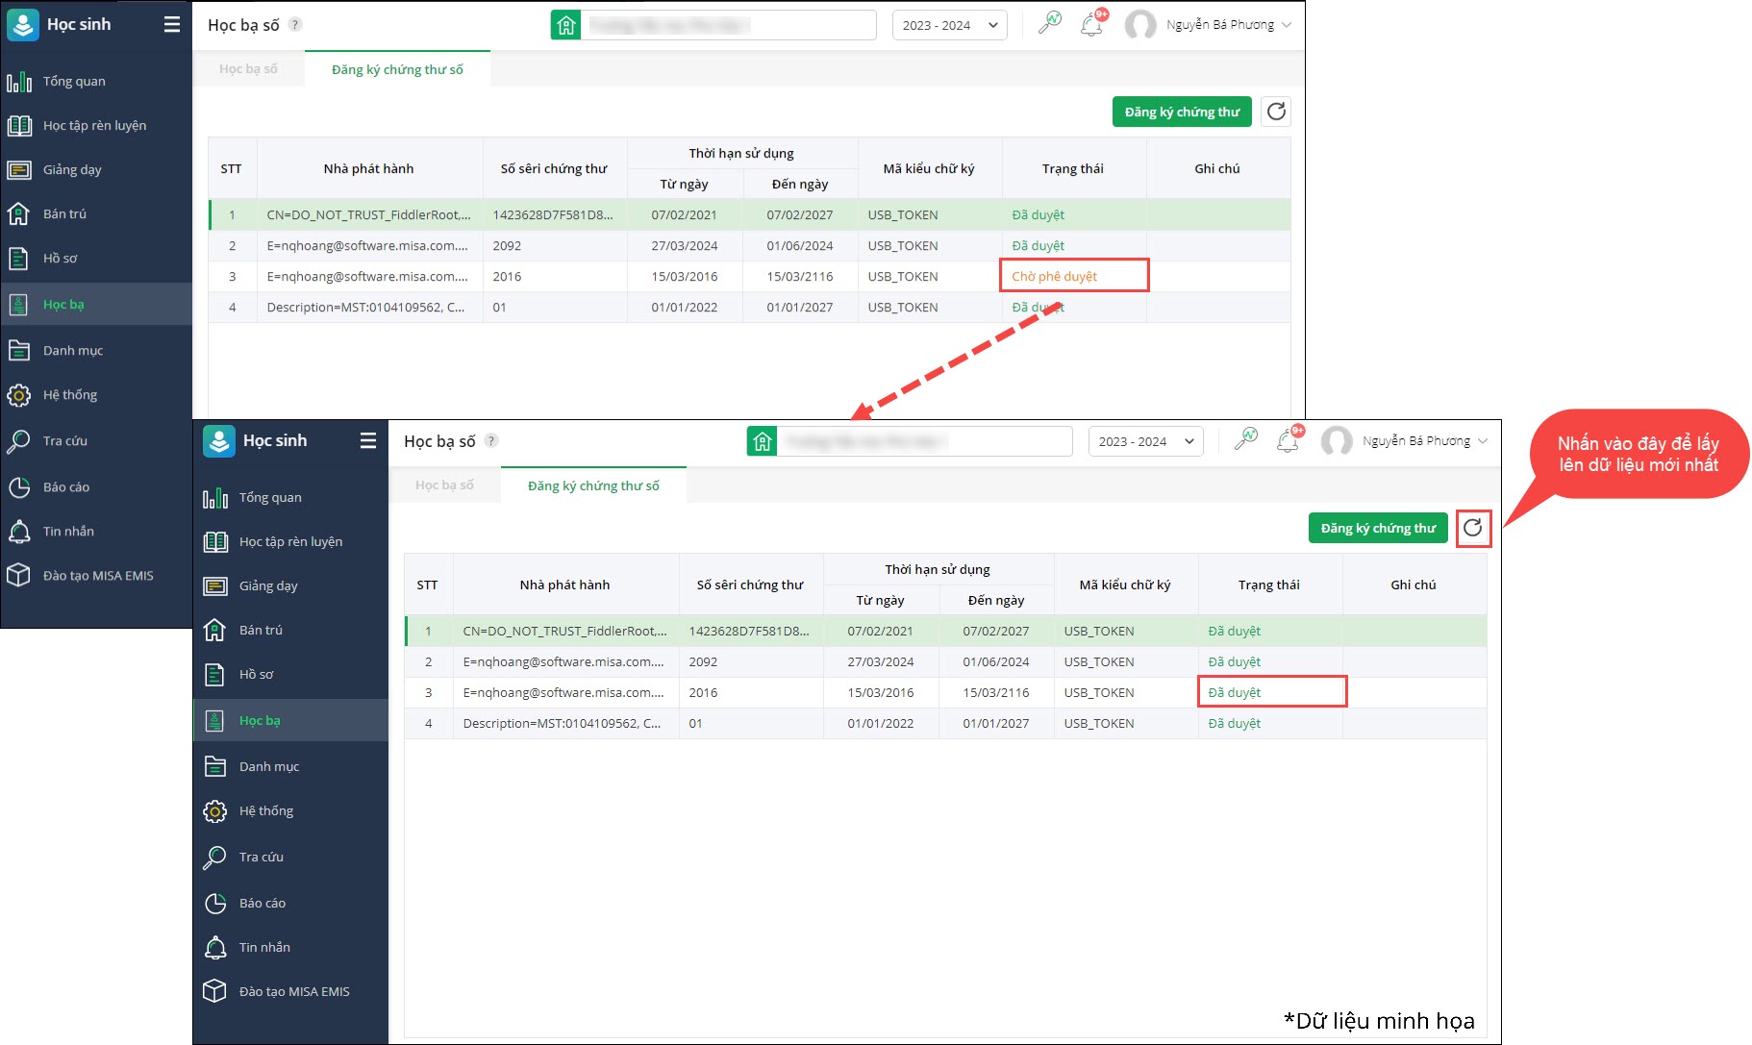Open the search key icon in the lower header
Viewport: 1752px width, 1045px height.
click(1246, 440)
